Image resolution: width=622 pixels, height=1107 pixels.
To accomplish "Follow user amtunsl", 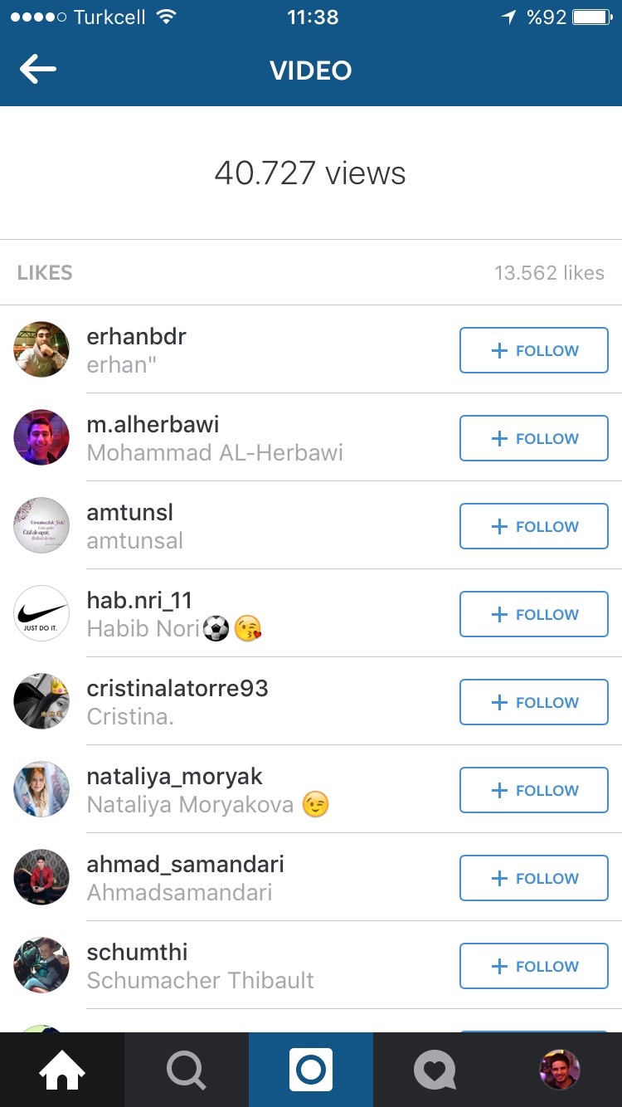I will [x=534, y=526].
